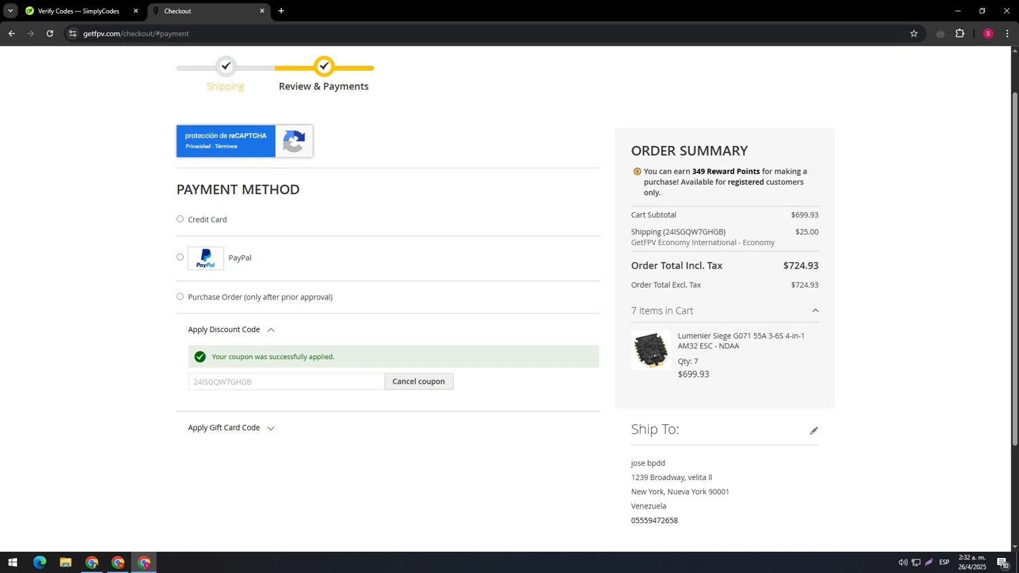Click the Review & Payments step checkmark

point(325,67)
